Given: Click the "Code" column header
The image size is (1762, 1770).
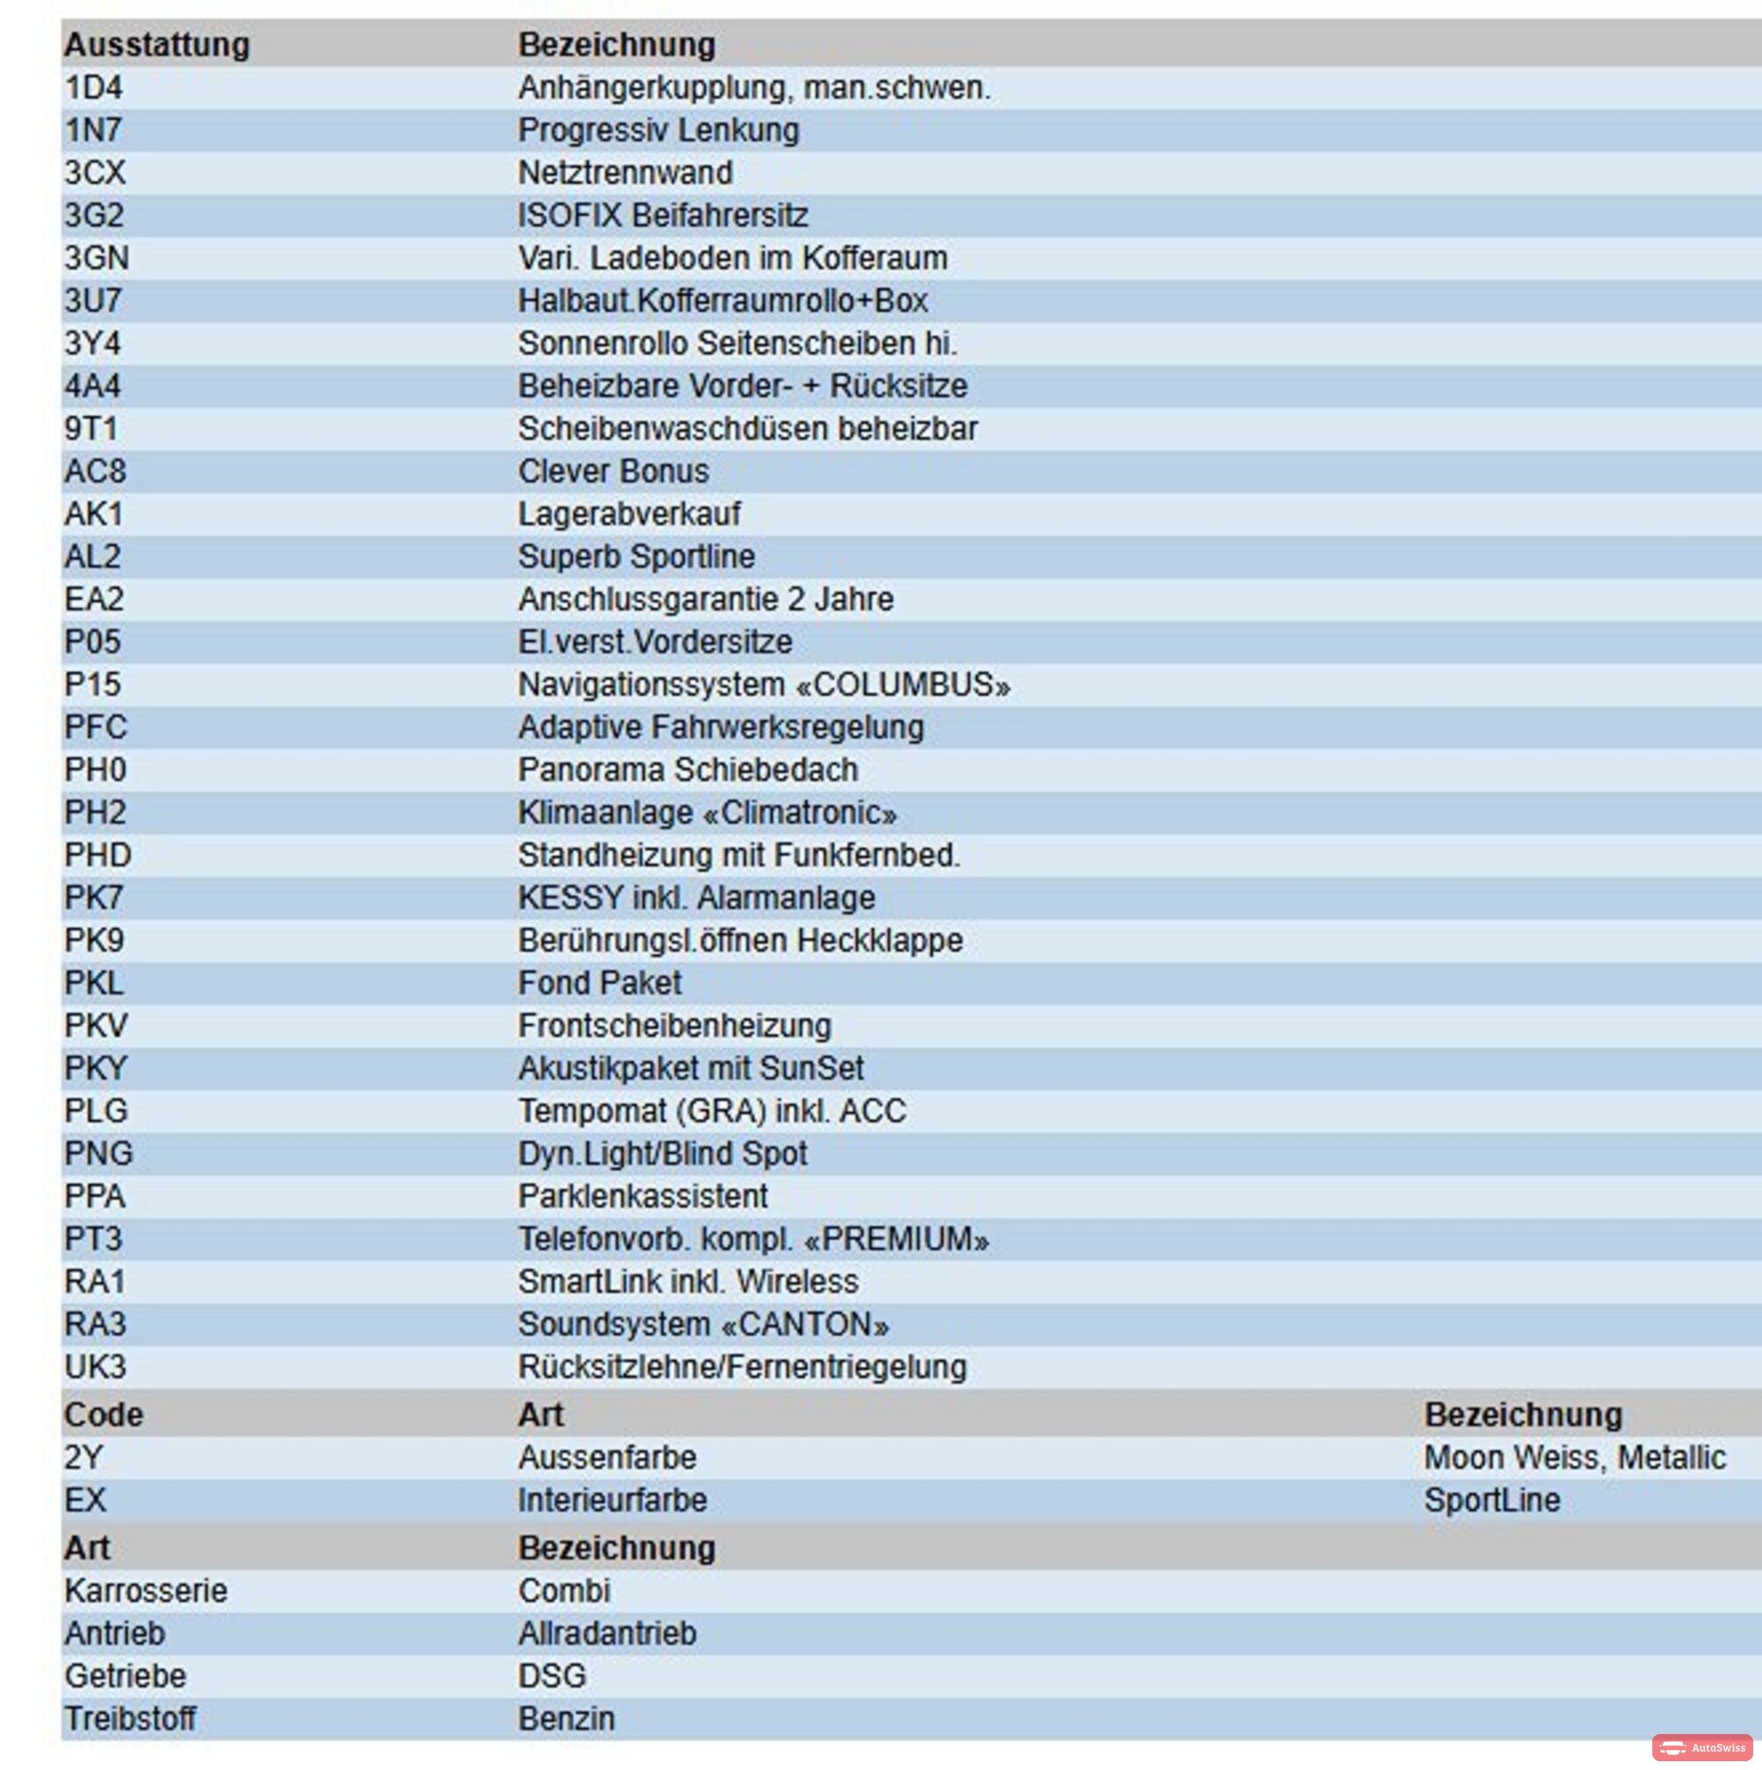Looking at the screenshot, I should point(104,1414).
